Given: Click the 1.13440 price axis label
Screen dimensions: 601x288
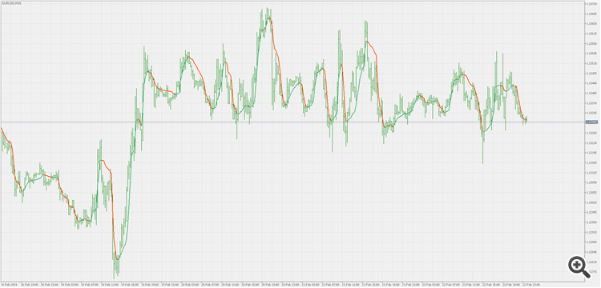Looking at the screenshot, I should coord(591,83).
